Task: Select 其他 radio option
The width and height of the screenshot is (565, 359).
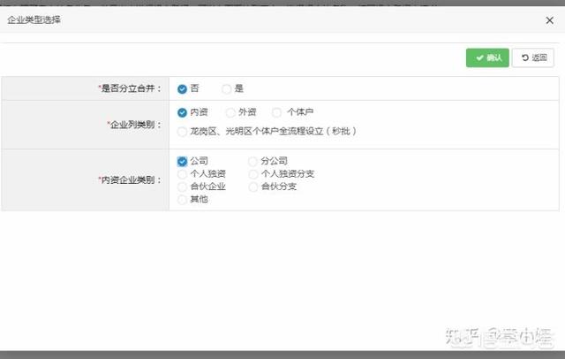Action: [182, 200]
